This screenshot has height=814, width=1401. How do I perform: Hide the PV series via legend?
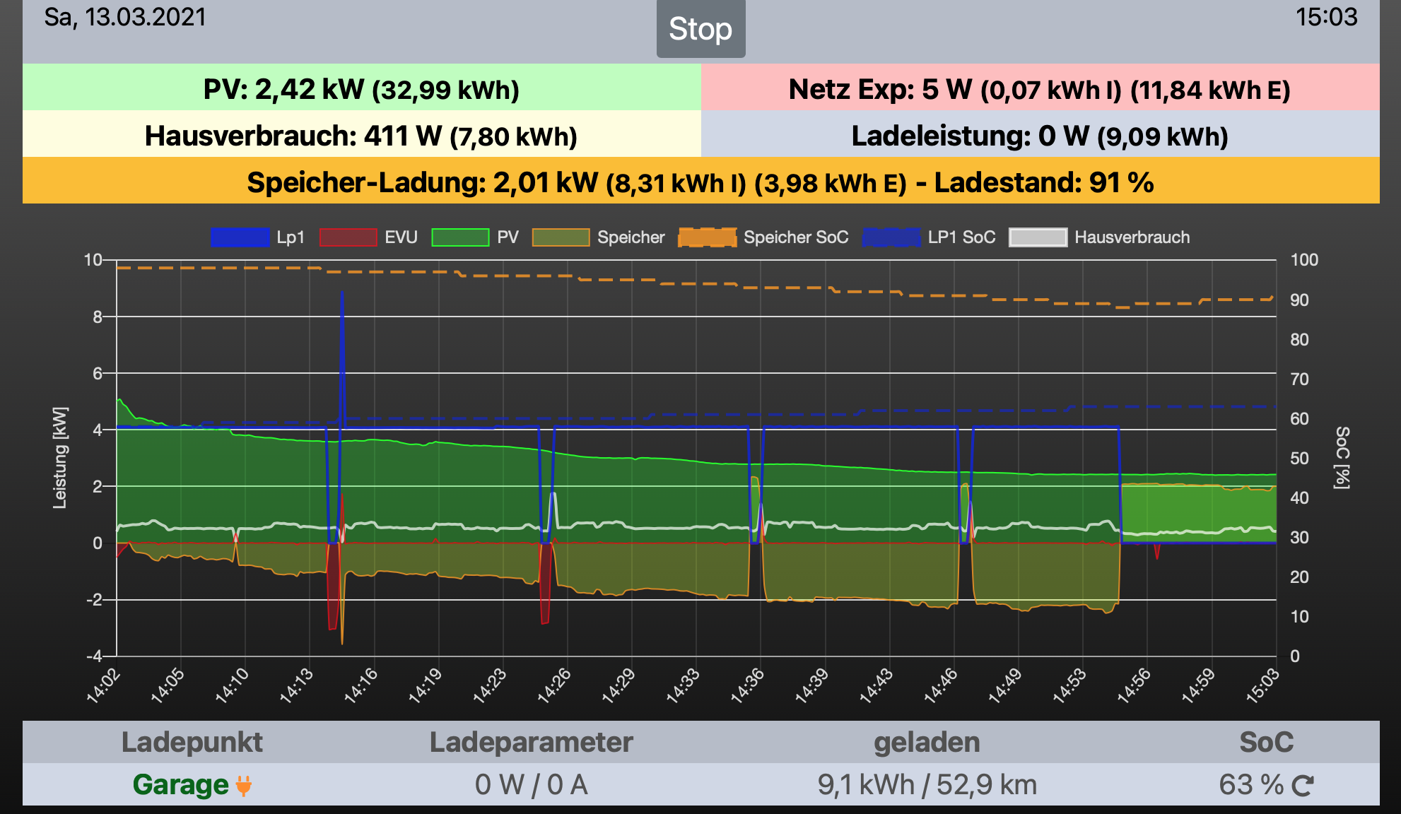[460, 237]
